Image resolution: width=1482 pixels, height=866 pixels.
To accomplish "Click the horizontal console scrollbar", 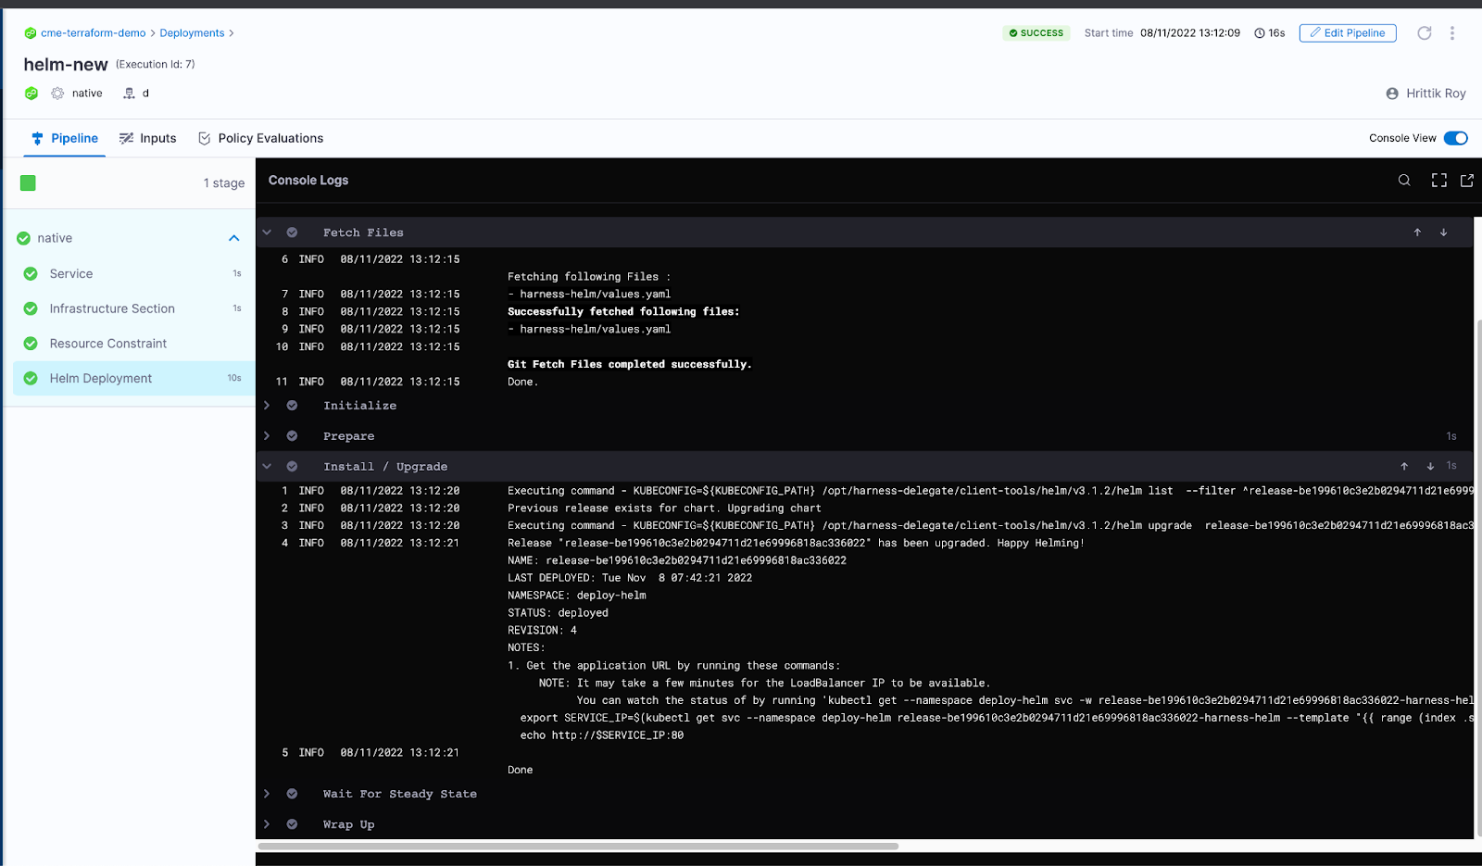I will point(579,846).
